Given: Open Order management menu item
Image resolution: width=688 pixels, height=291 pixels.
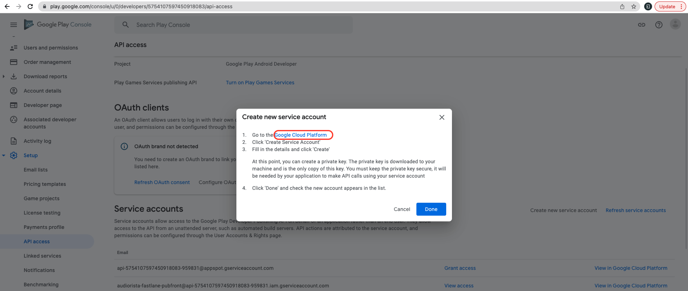Looking at the screenshot, I should point(47,62).
